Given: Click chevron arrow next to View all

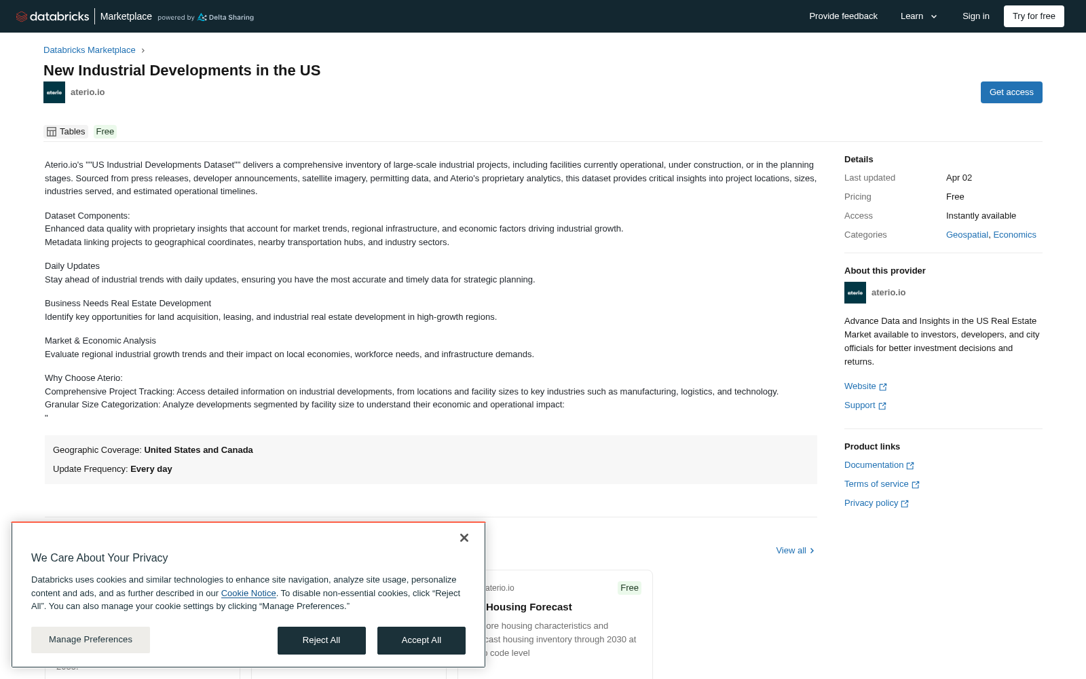Looking at the screenshot, I should [812, 551].
